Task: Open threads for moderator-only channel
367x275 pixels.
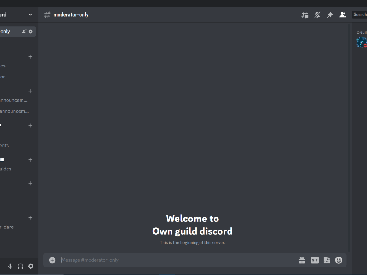Action: click(x=305, y=15)
